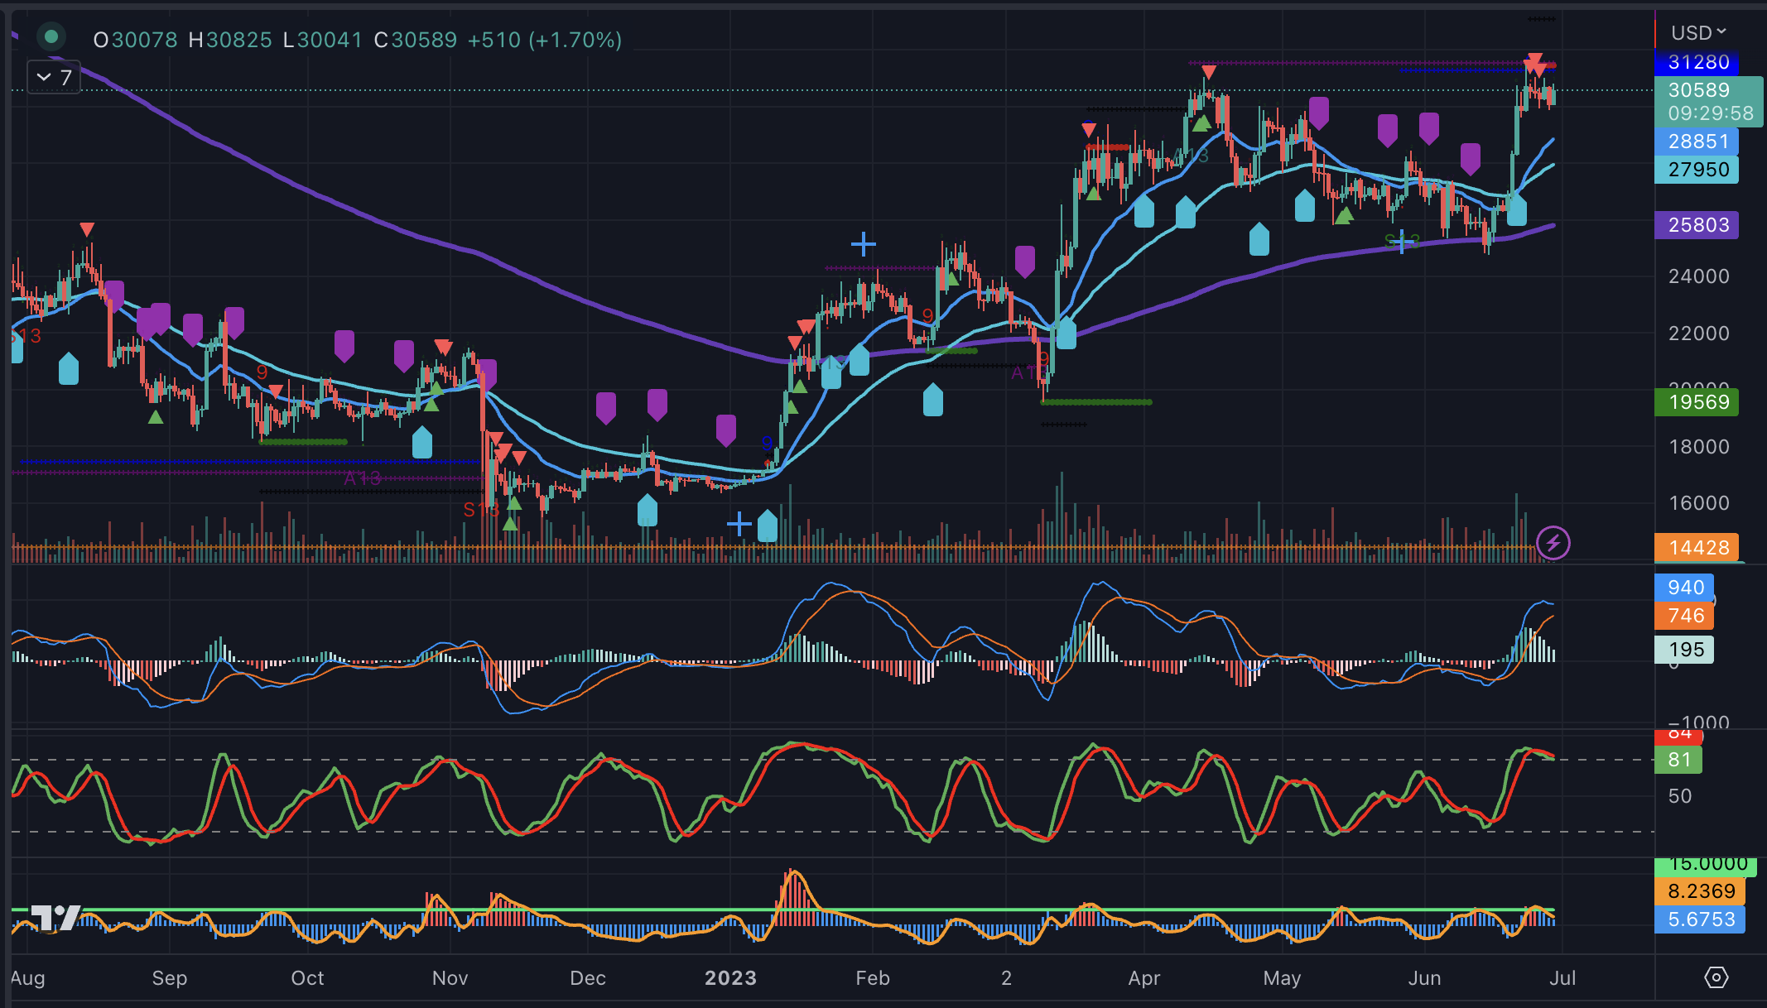Select the 2023 label on the time axis
Image resolution: width=1767 pixels, height=1008 pixels.
[x=729, y=977]
